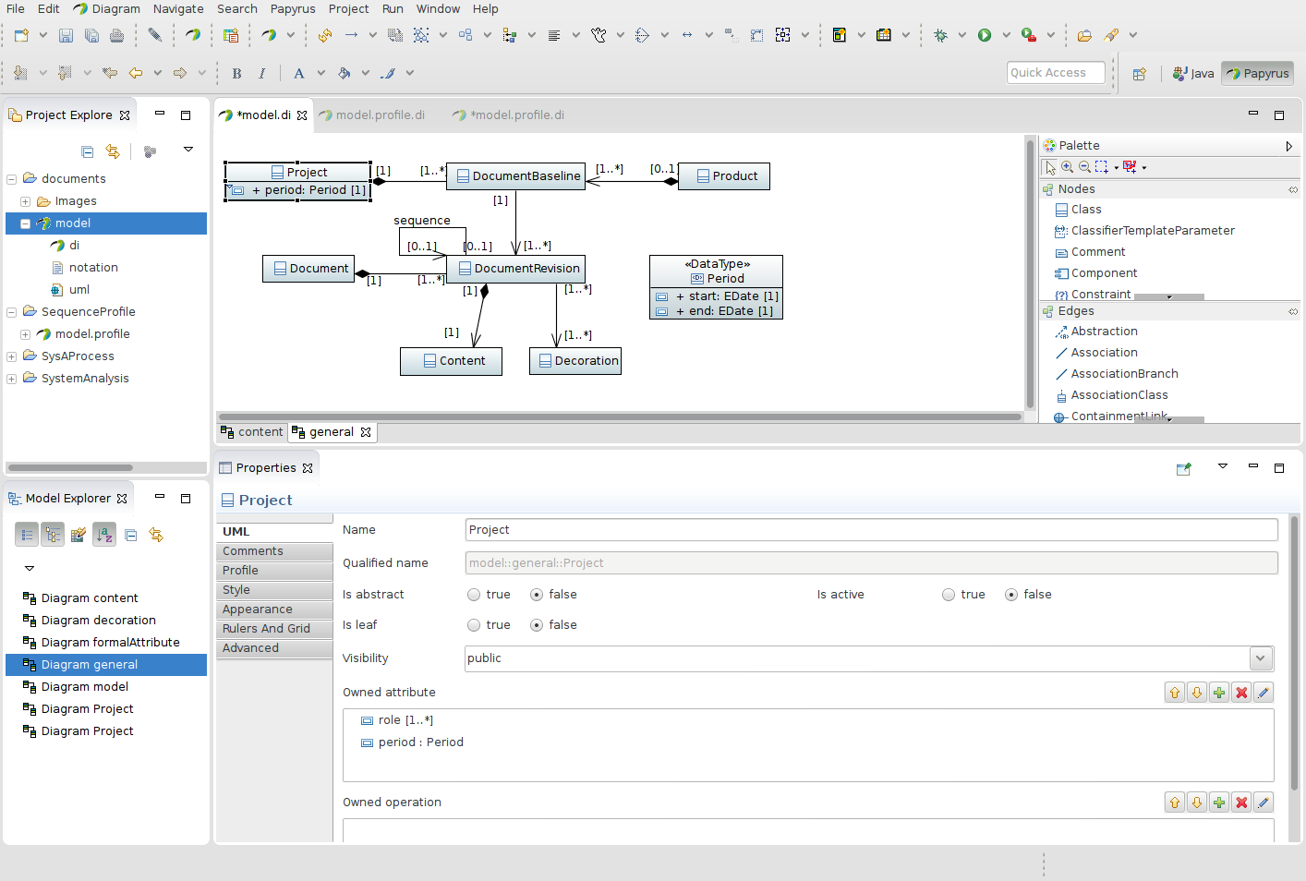Click Remove owned attribute red X
The image size is (1306, 881).
[1241, 693]
